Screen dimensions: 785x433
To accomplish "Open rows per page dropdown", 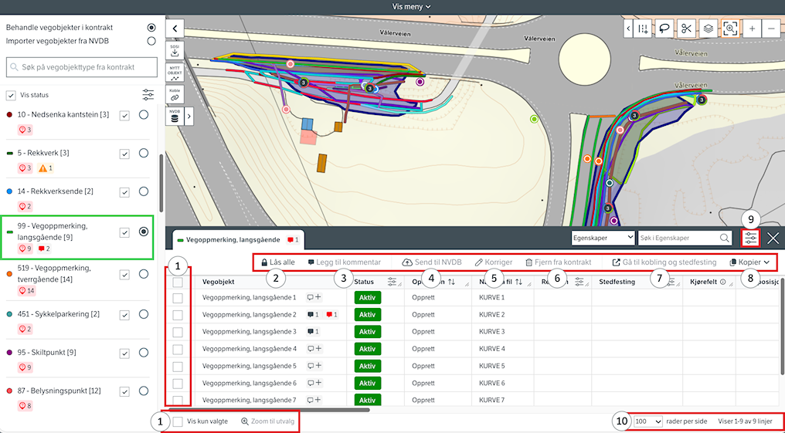I will 647,421.
